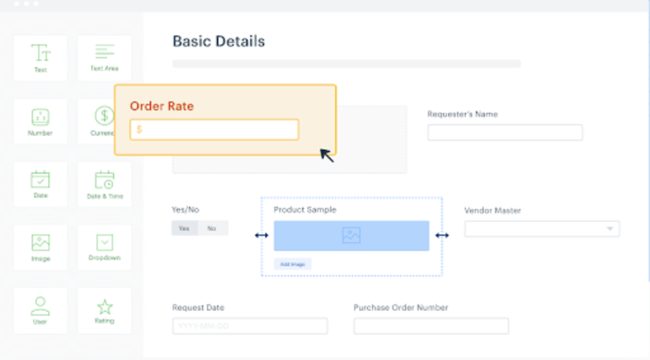Viewport: 650px width, 360px height.
Task: Set the Yes/No toggle to No
Action: pyautogui.click(x=212, y=228)
